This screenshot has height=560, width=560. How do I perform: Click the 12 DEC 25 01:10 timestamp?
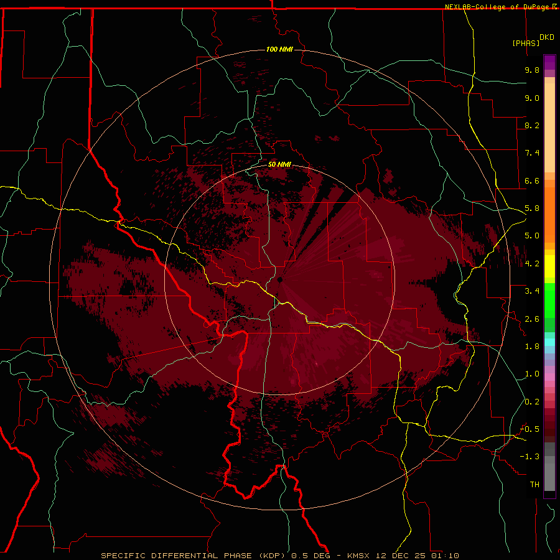(x=418, y=556)
